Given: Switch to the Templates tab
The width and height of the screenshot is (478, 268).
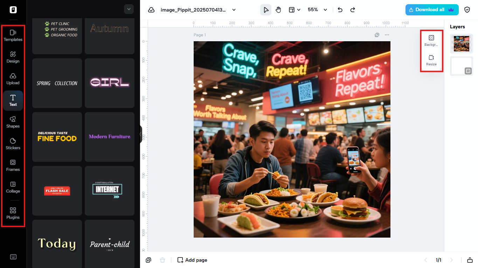Looking at the screenshot, I should click(x=13, y=35).
